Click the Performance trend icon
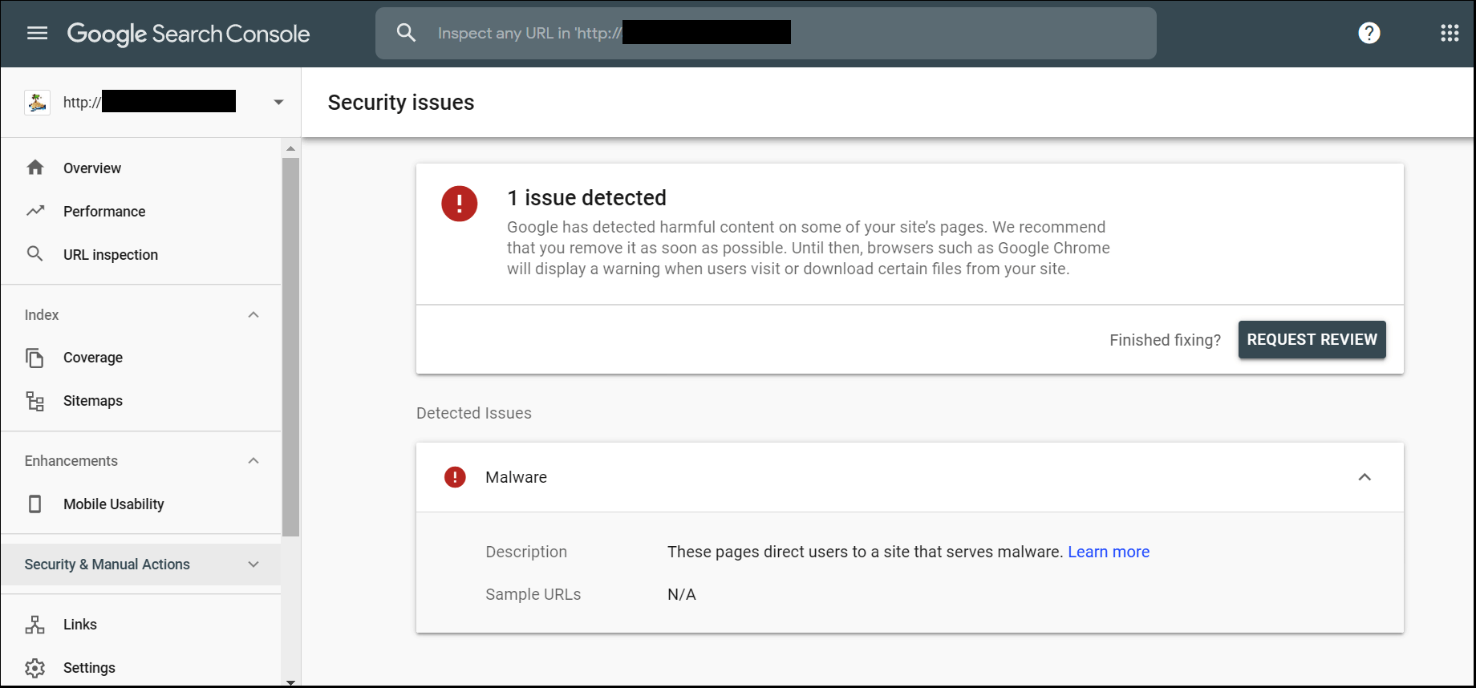The height and width of the screenshot is (688, 1476). (35, 211)
